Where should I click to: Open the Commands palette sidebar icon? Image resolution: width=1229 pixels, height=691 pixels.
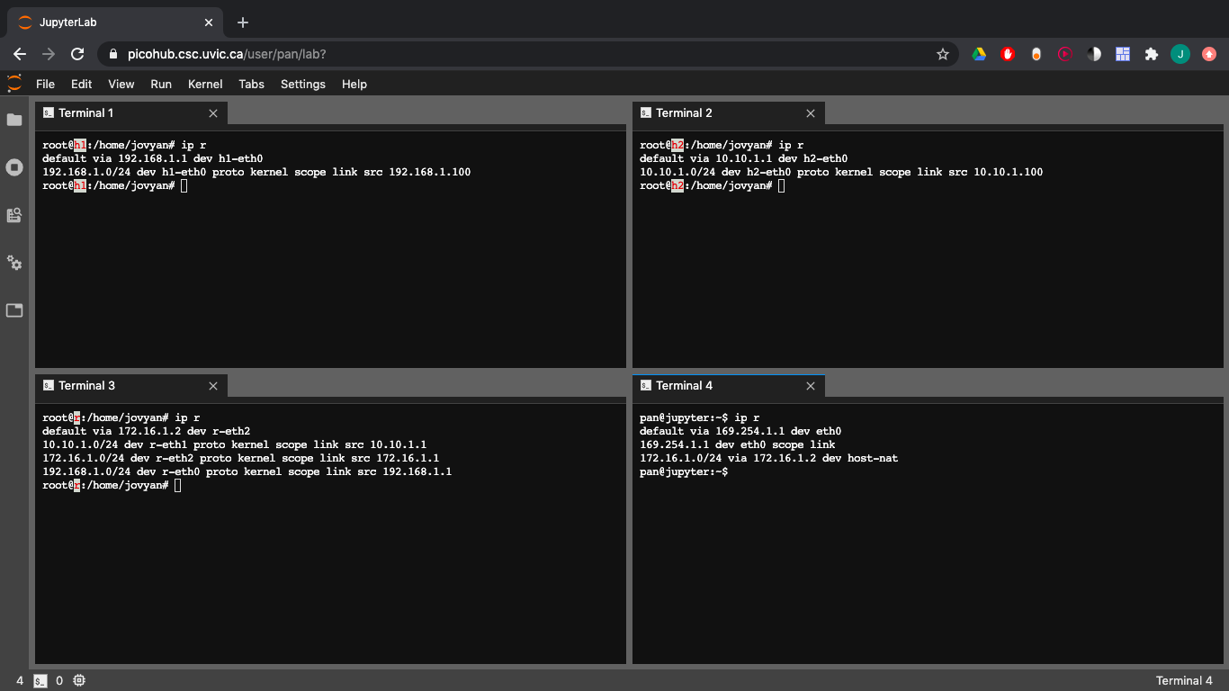click(14, 215)
